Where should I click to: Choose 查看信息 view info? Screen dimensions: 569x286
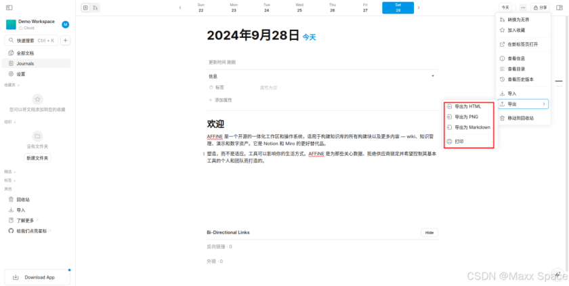[523, 58]
